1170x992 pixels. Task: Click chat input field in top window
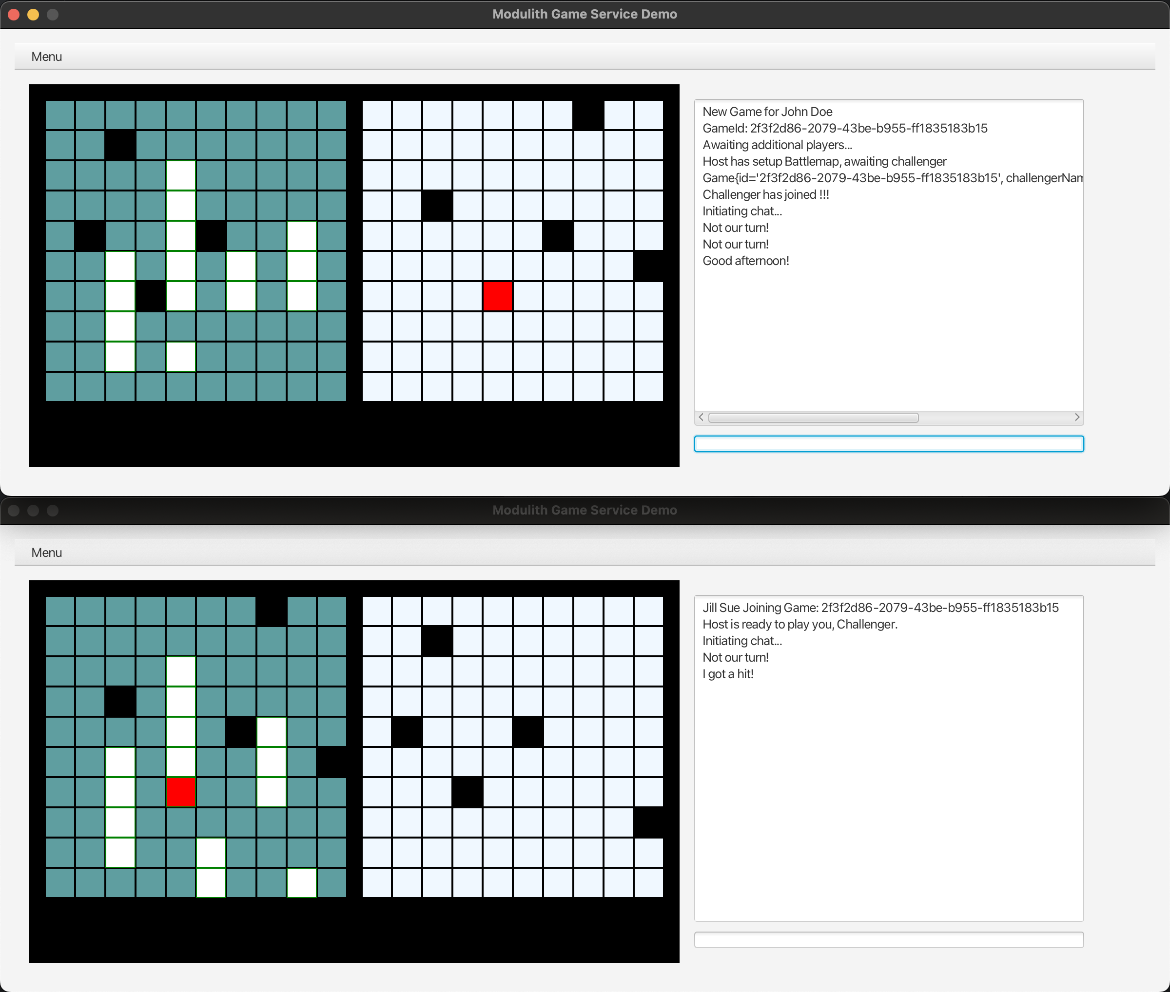click(x=889, y=444)
